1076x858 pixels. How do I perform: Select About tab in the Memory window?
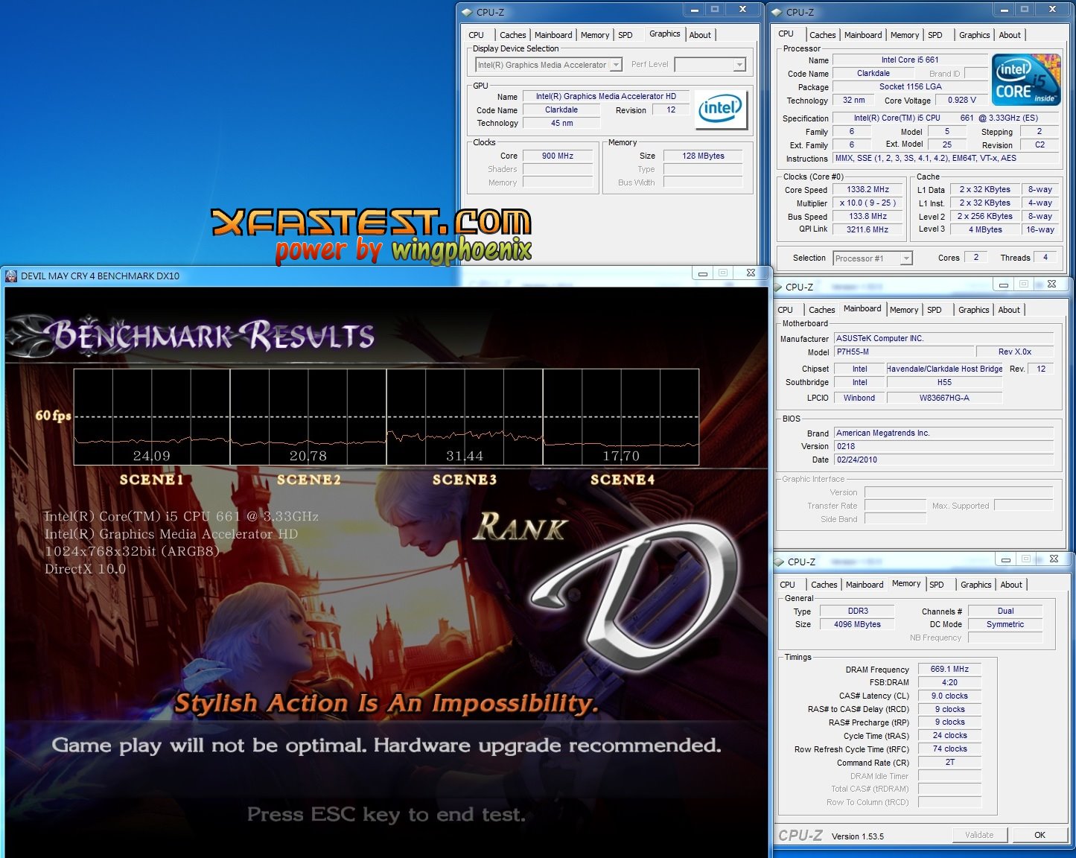(1011, 585)
